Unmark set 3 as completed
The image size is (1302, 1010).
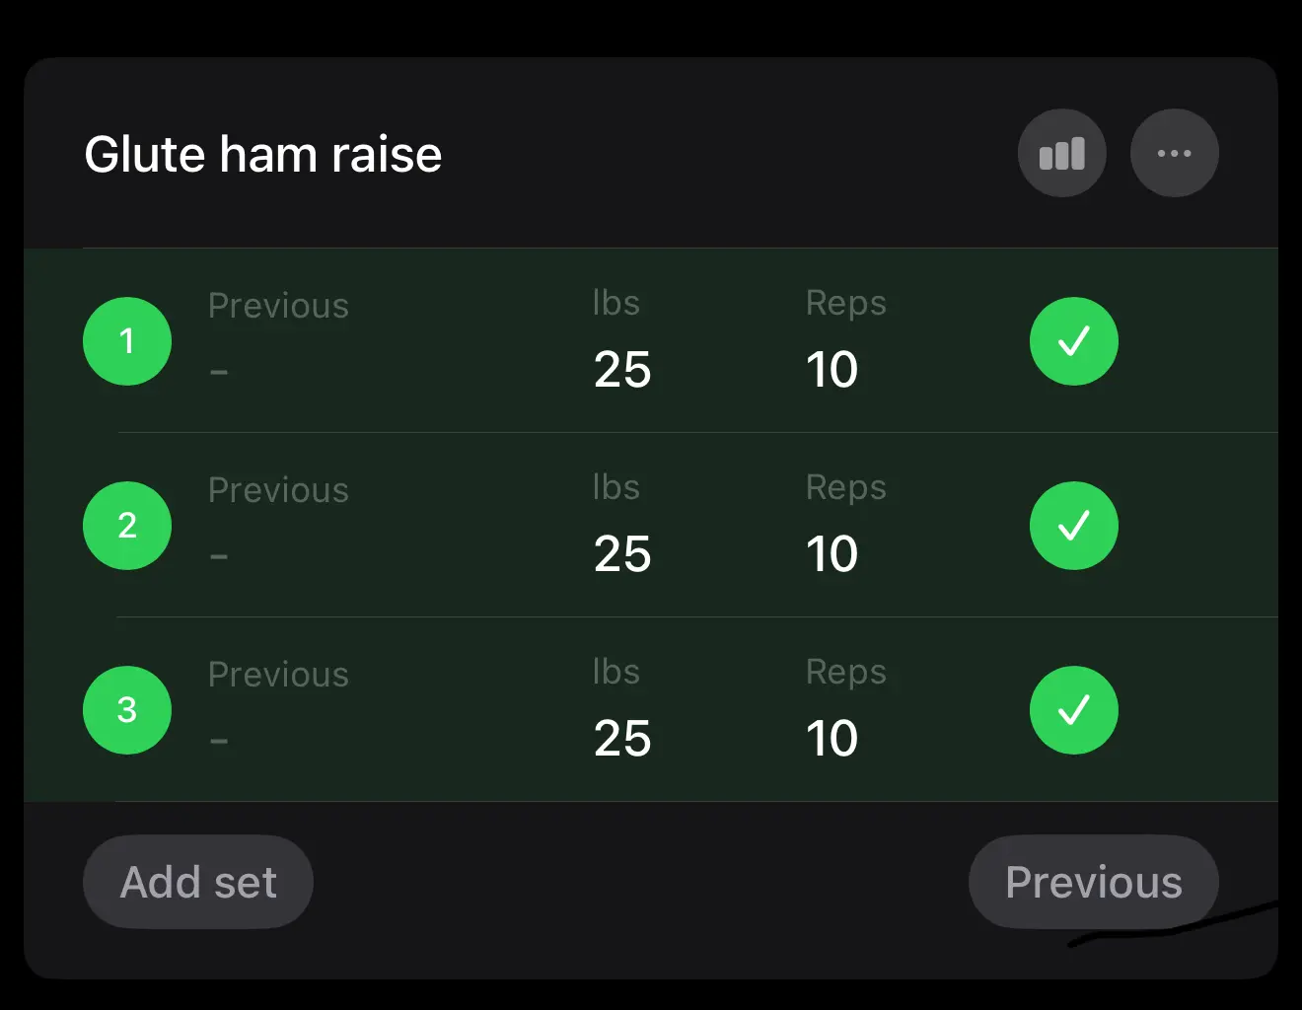(1073, 710)
